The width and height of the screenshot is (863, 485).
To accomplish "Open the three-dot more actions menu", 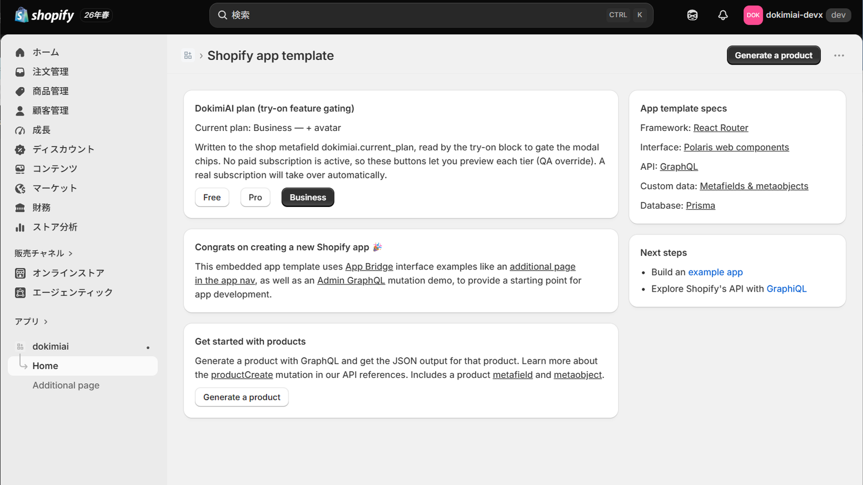I will click(839, 56).
